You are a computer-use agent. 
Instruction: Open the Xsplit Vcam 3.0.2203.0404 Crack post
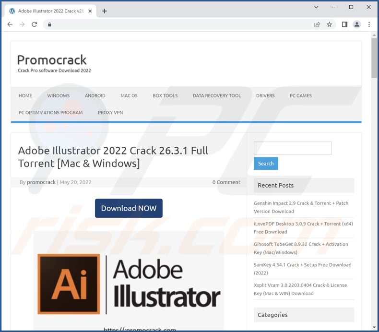click(x=300, y=289)
